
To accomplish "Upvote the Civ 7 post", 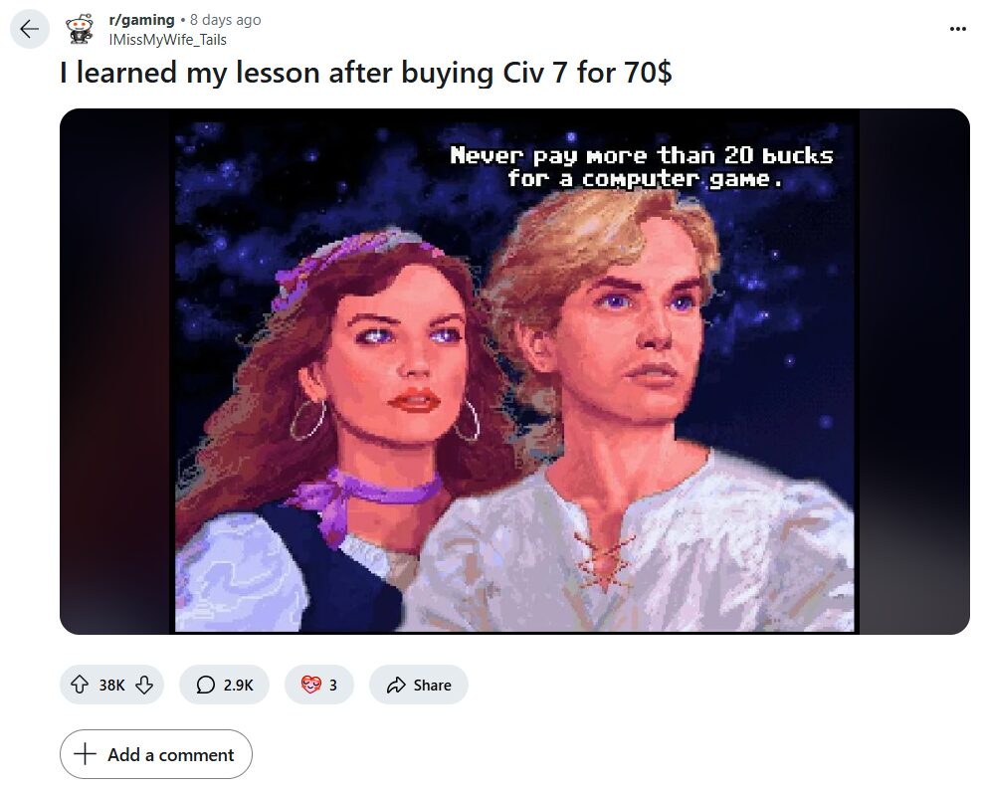I will tap(80, 685).
